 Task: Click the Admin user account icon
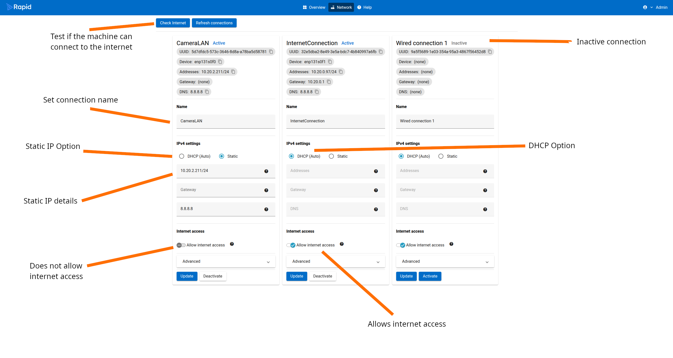tap(645, 7)
